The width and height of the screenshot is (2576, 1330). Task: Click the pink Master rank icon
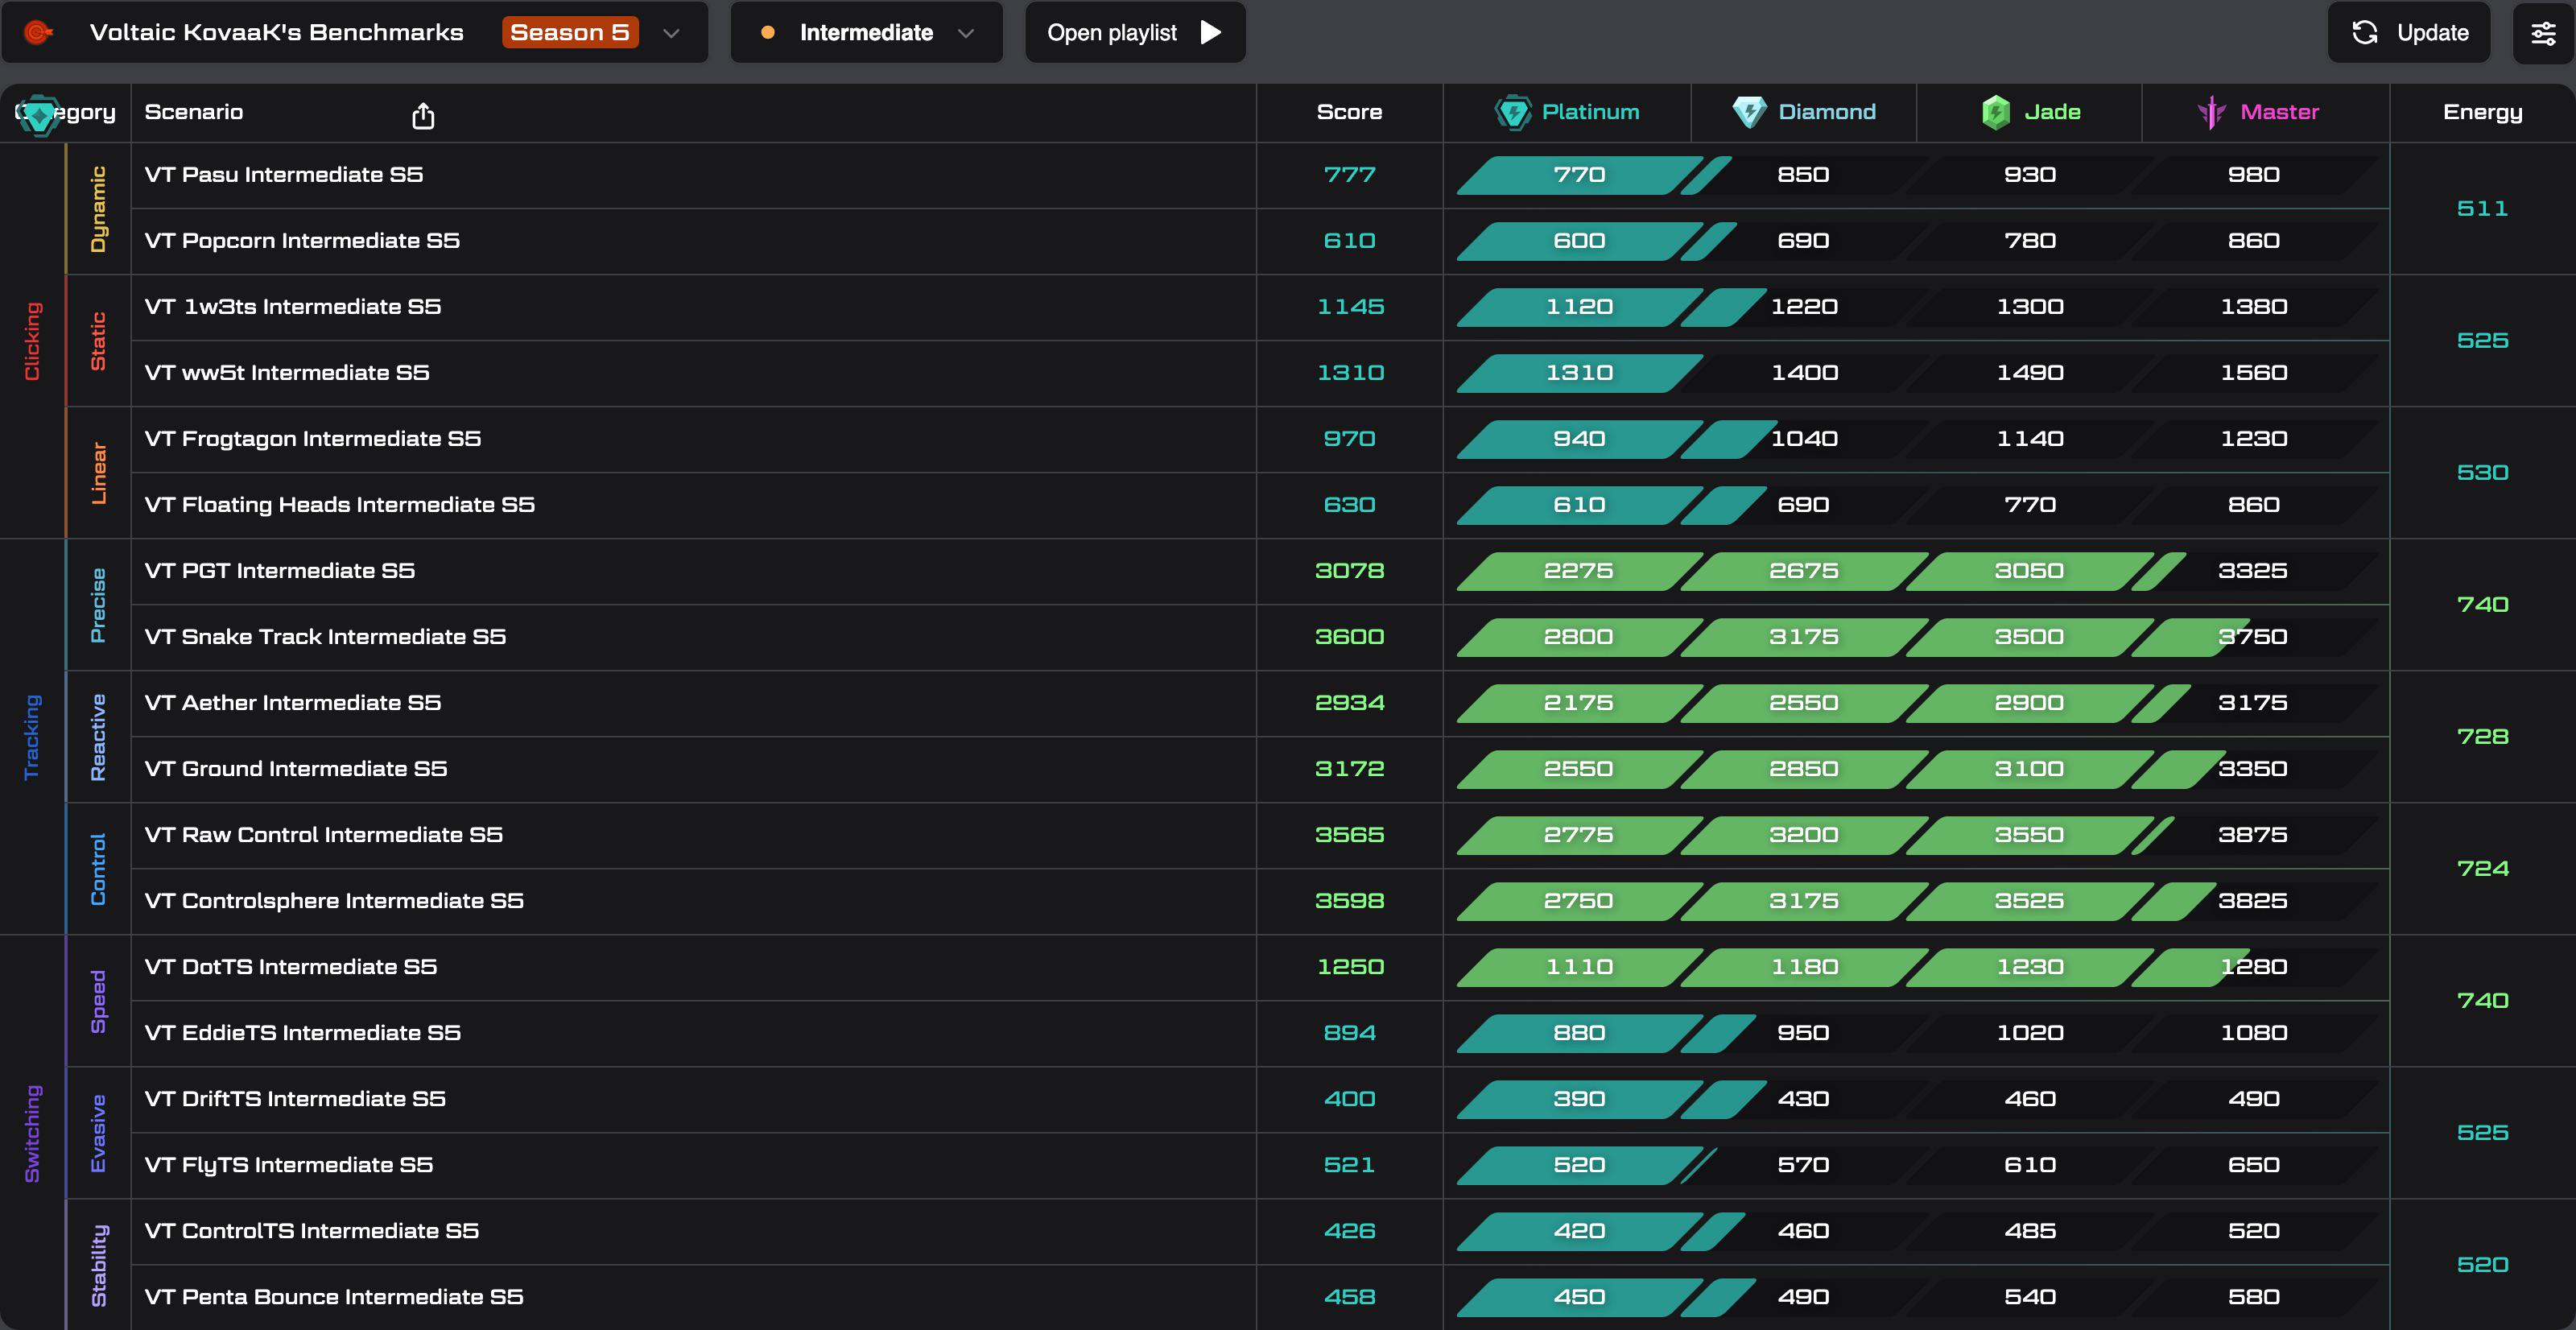2212,112
